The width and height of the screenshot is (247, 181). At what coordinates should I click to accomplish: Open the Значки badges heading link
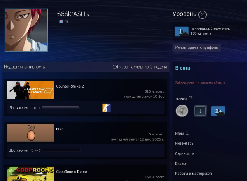pos(181,99)
